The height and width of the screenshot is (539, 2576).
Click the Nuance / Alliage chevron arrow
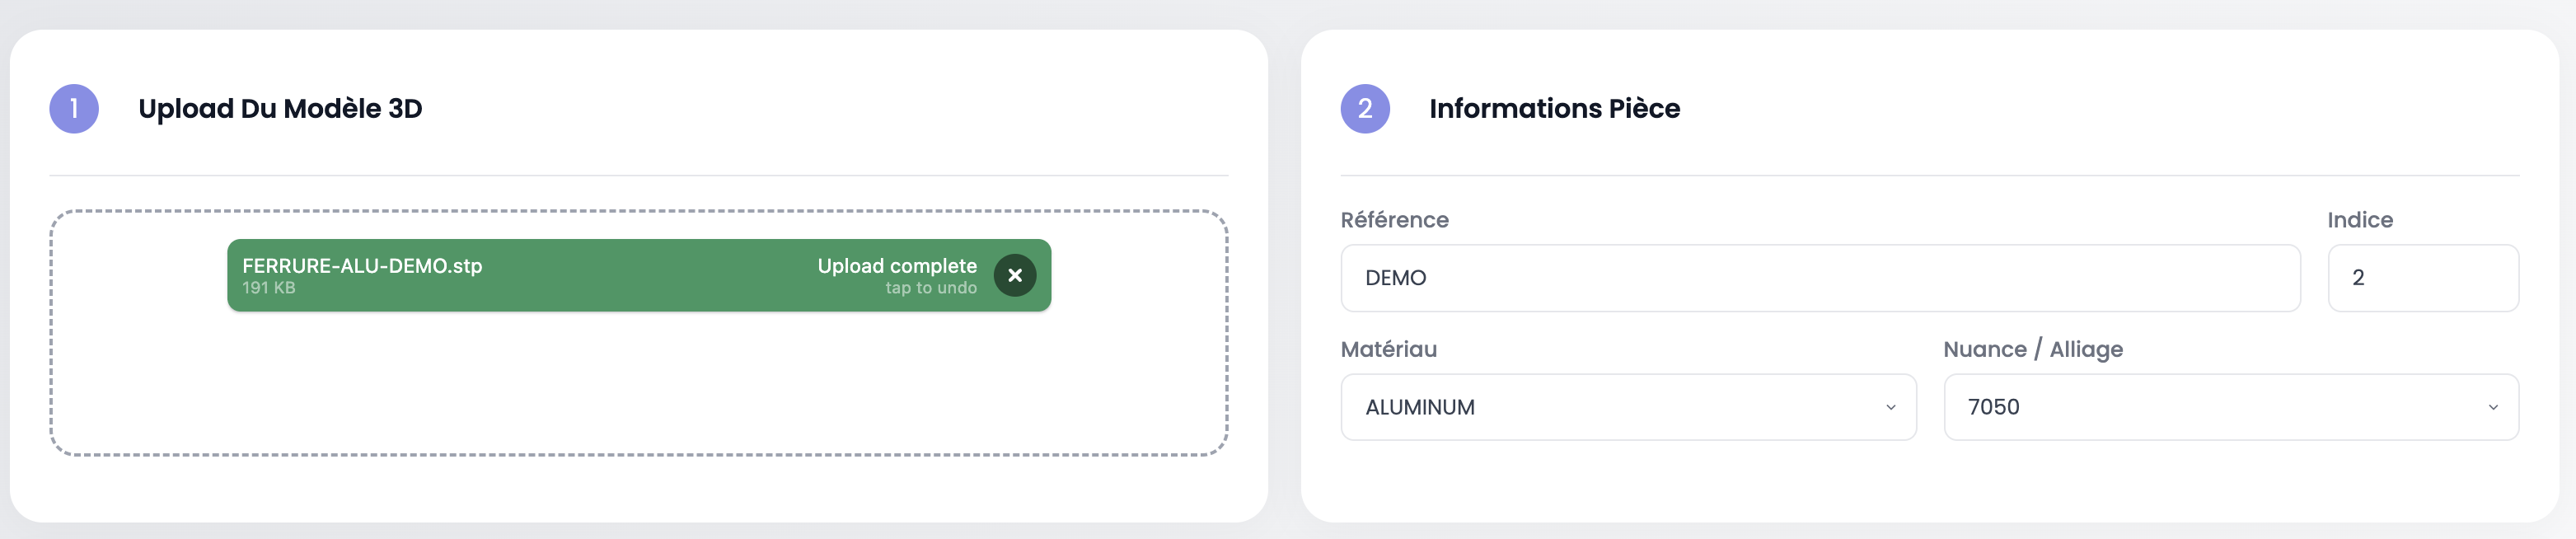tap(2492, 407)
